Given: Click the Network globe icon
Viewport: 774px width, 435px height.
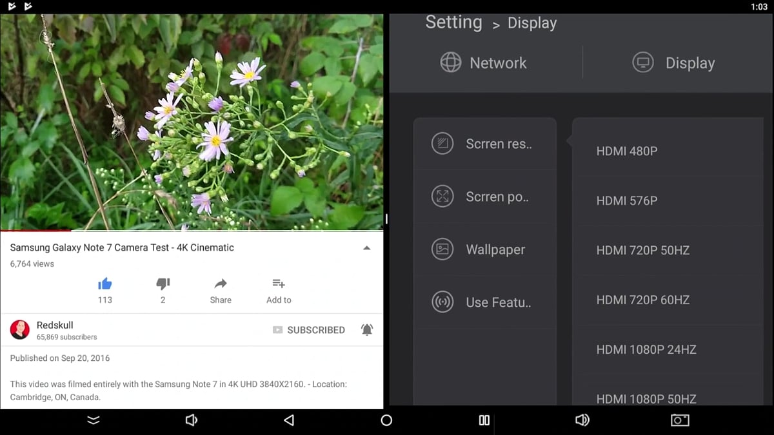Looking at the screenshot, I should [451, 63].
